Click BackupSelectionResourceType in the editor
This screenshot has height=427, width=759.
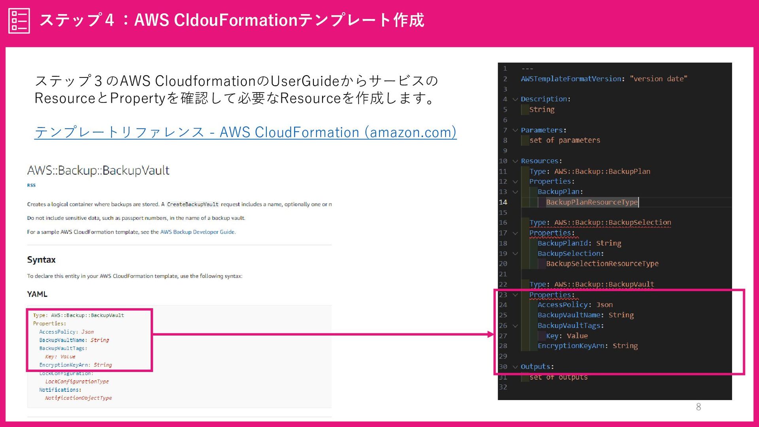point(602,264)
